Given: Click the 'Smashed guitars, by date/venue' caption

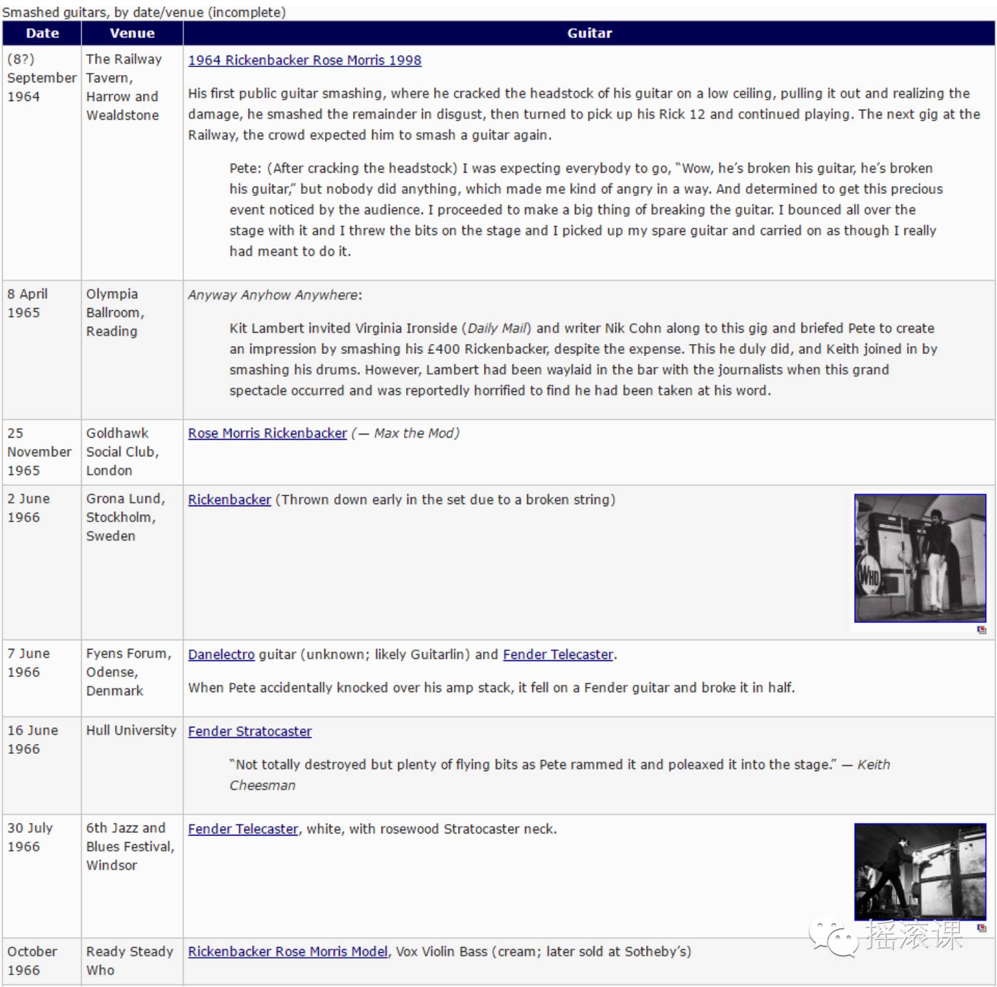Looking at the screenshot, I should coord(144,12).
